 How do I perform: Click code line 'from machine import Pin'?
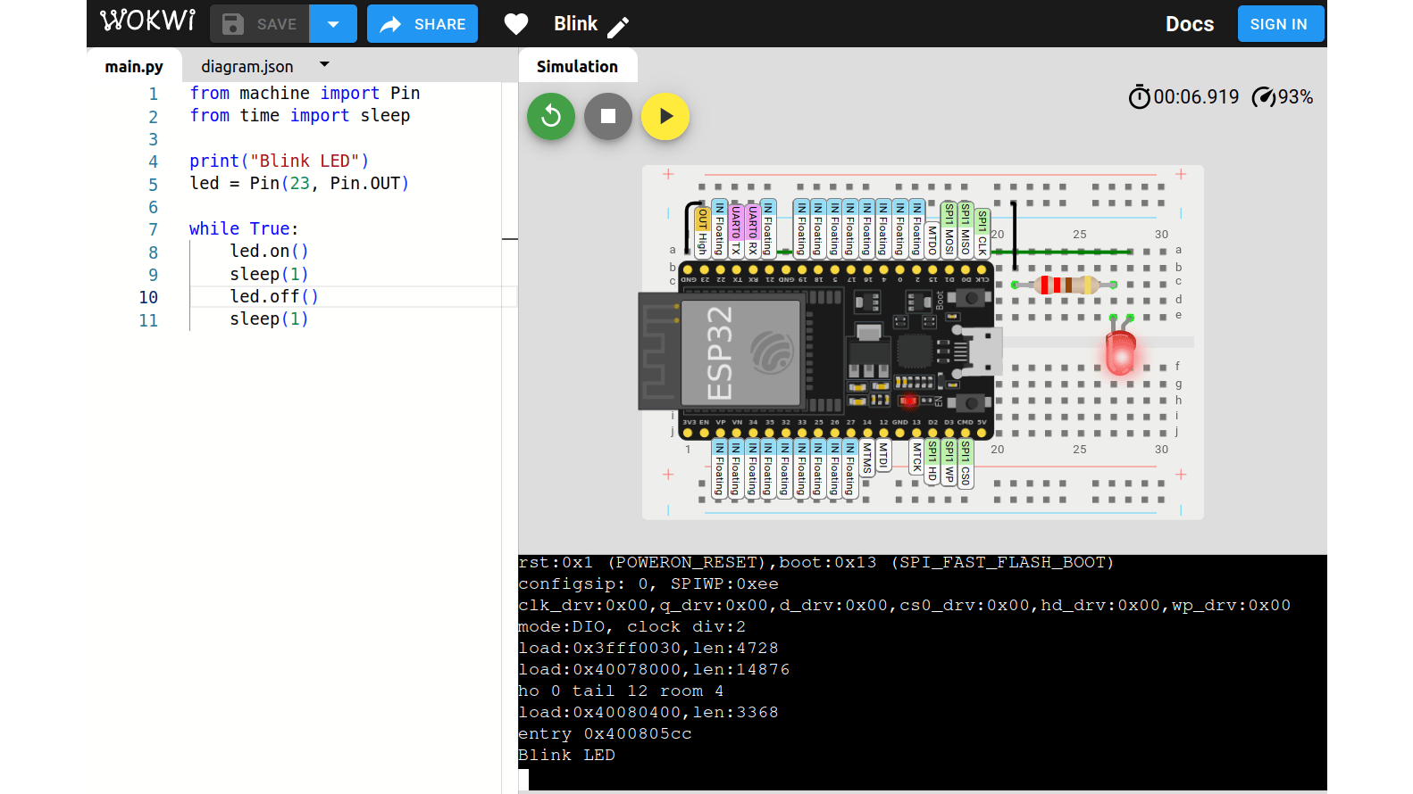click(x=305, y=94)
